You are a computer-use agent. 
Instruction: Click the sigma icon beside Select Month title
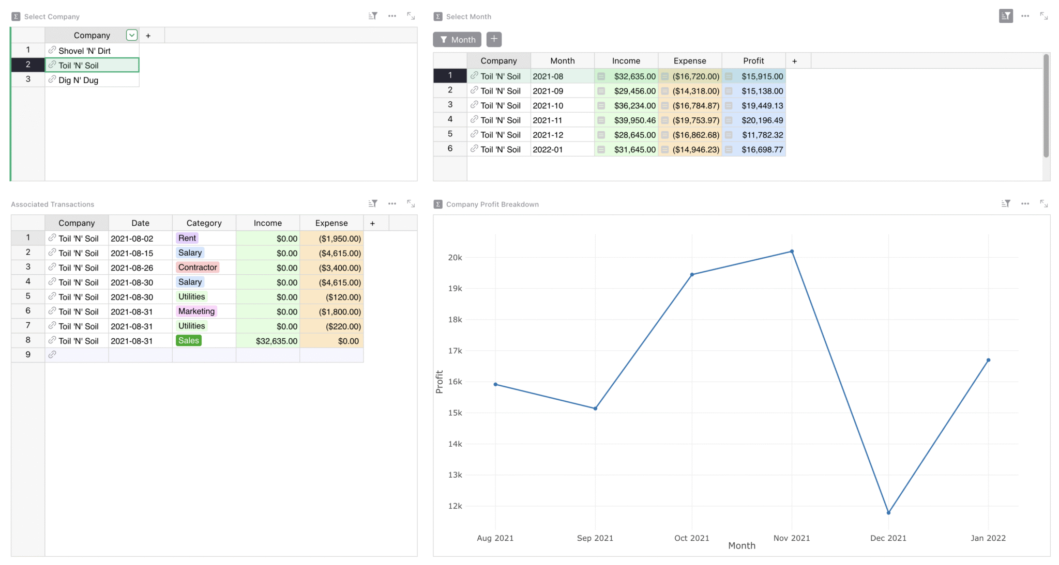point(438,16)
